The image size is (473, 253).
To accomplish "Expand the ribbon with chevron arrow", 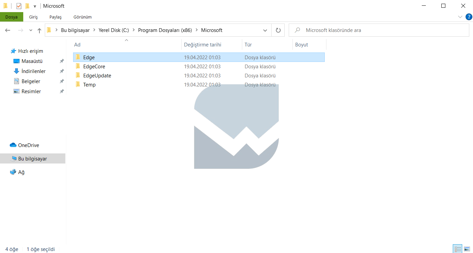I will coord(460,17).
